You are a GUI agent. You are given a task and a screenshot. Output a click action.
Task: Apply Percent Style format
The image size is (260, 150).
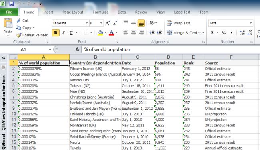[x=224, y=33]
